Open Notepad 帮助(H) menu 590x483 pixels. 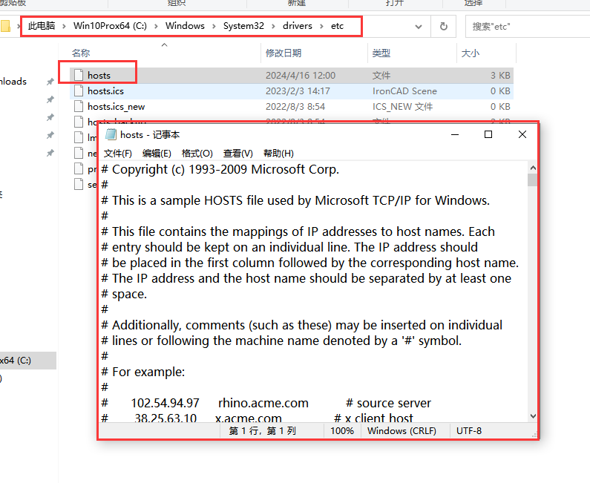point(278,154)
